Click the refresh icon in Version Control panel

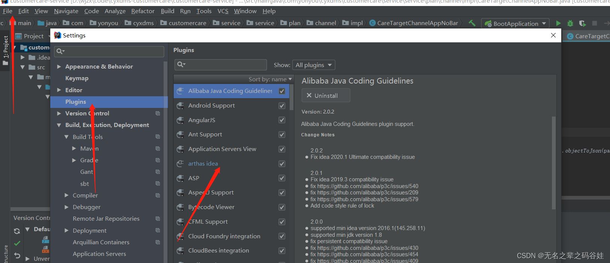click(x=17, y=231)
